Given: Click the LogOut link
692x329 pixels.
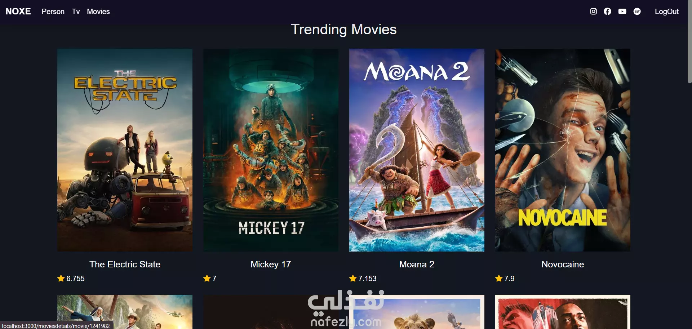Looking at the screenshot, I should pos(666,12).
